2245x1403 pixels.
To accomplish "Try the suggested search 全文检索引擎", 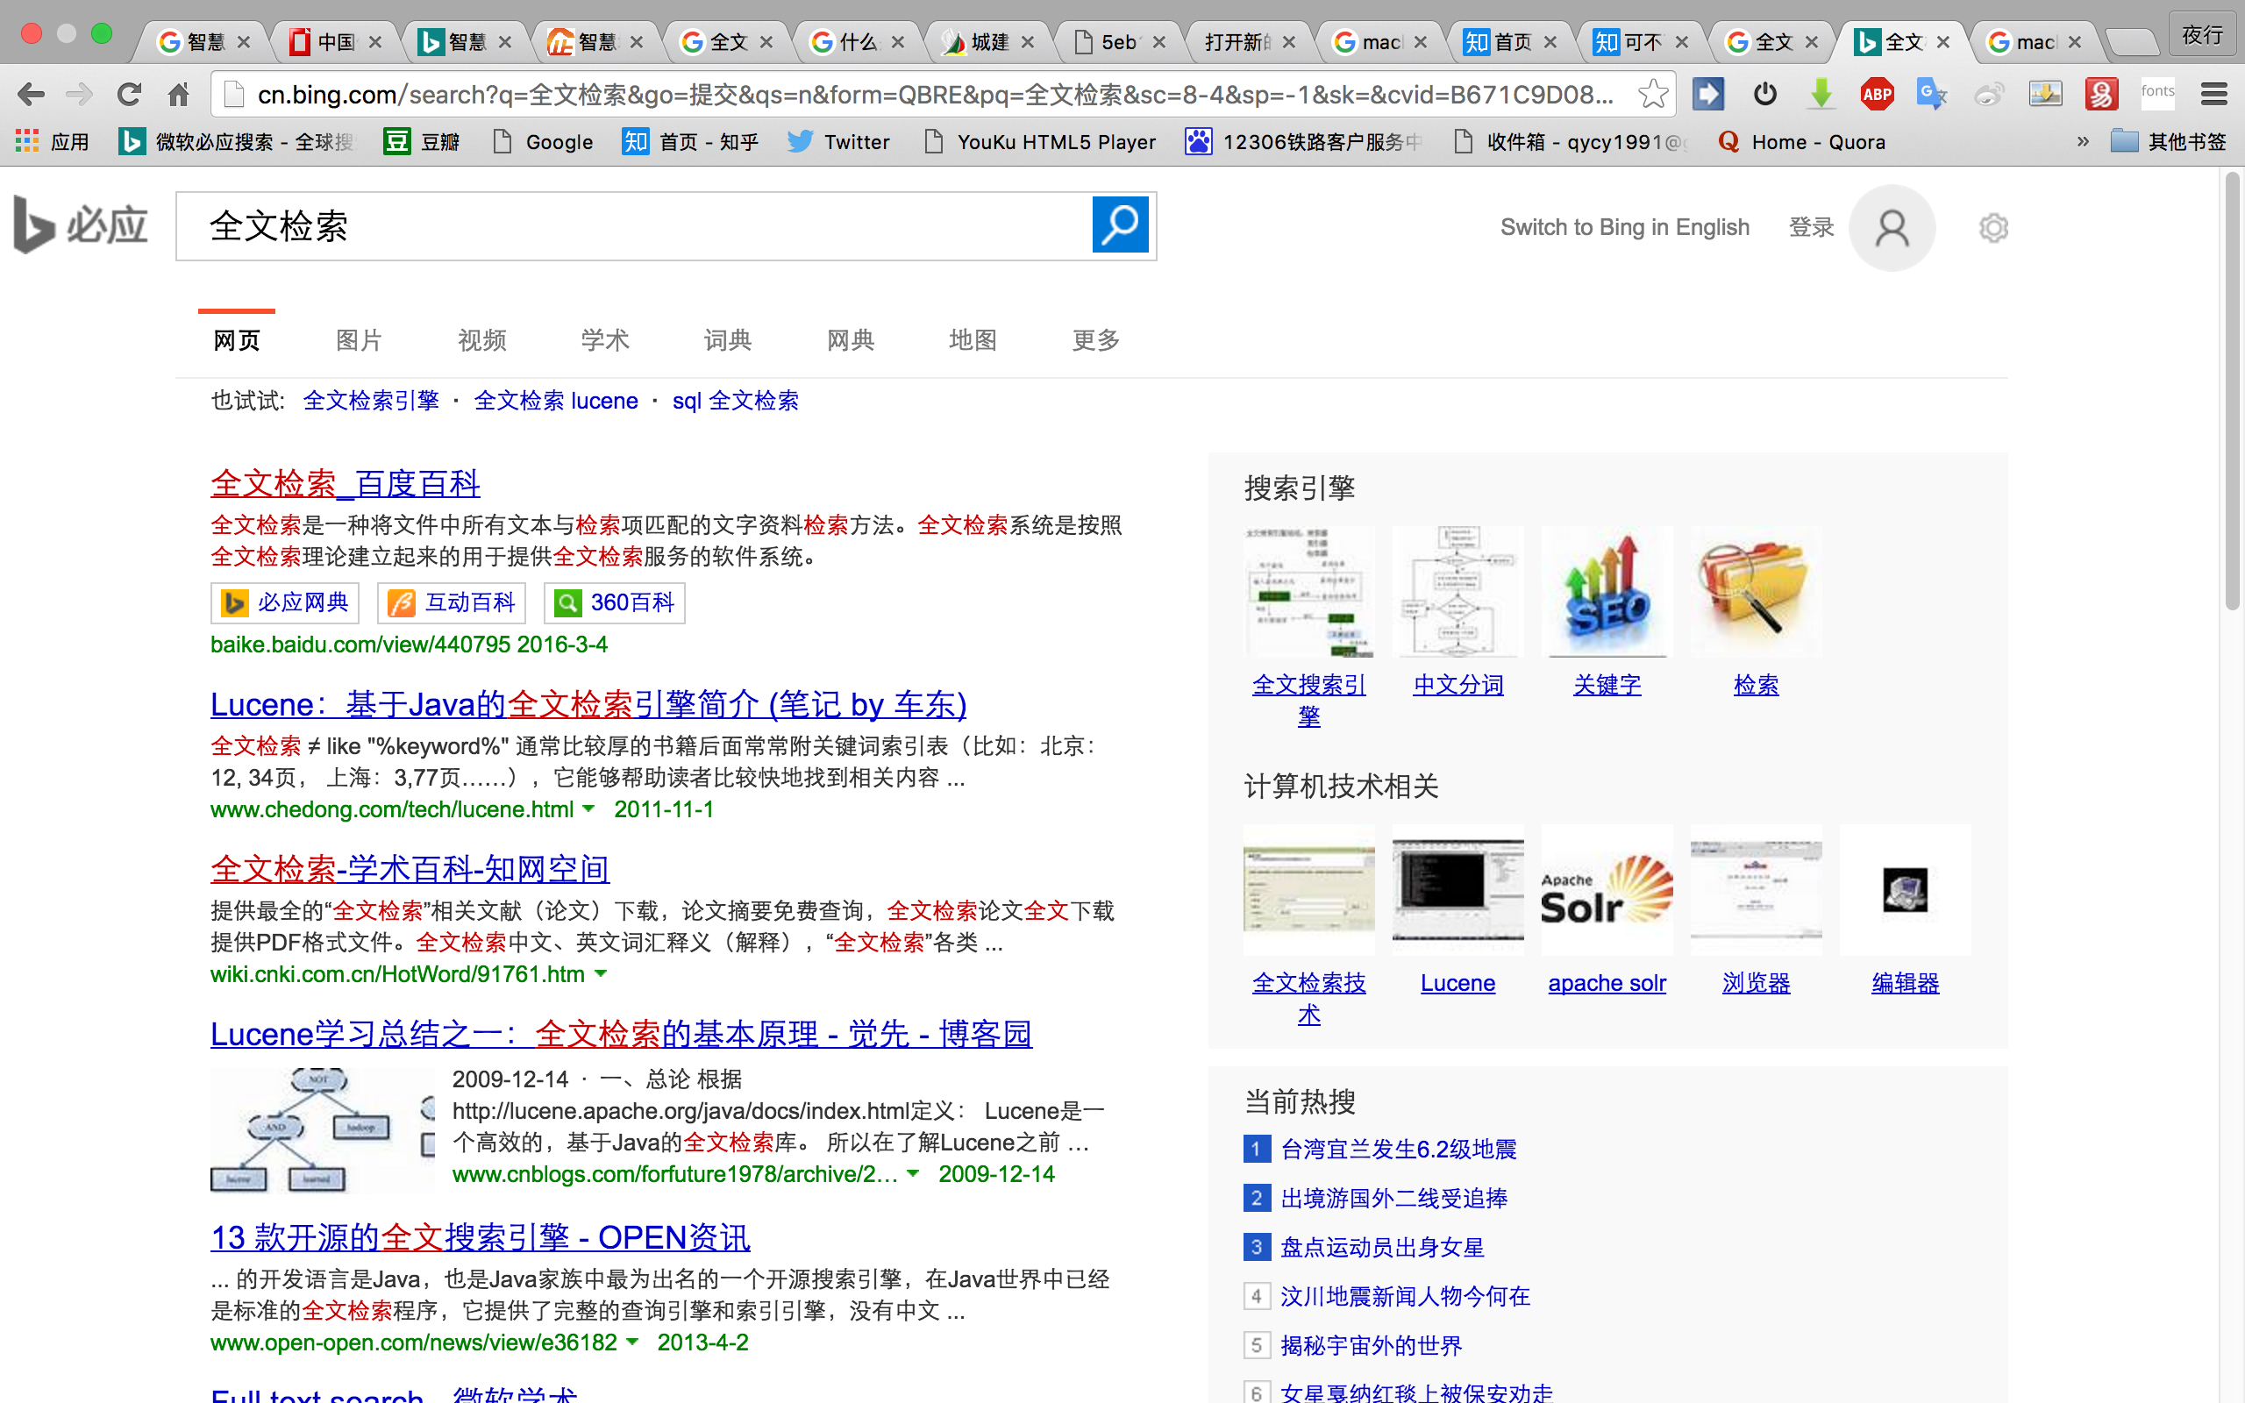I will [x=371, y=401].
